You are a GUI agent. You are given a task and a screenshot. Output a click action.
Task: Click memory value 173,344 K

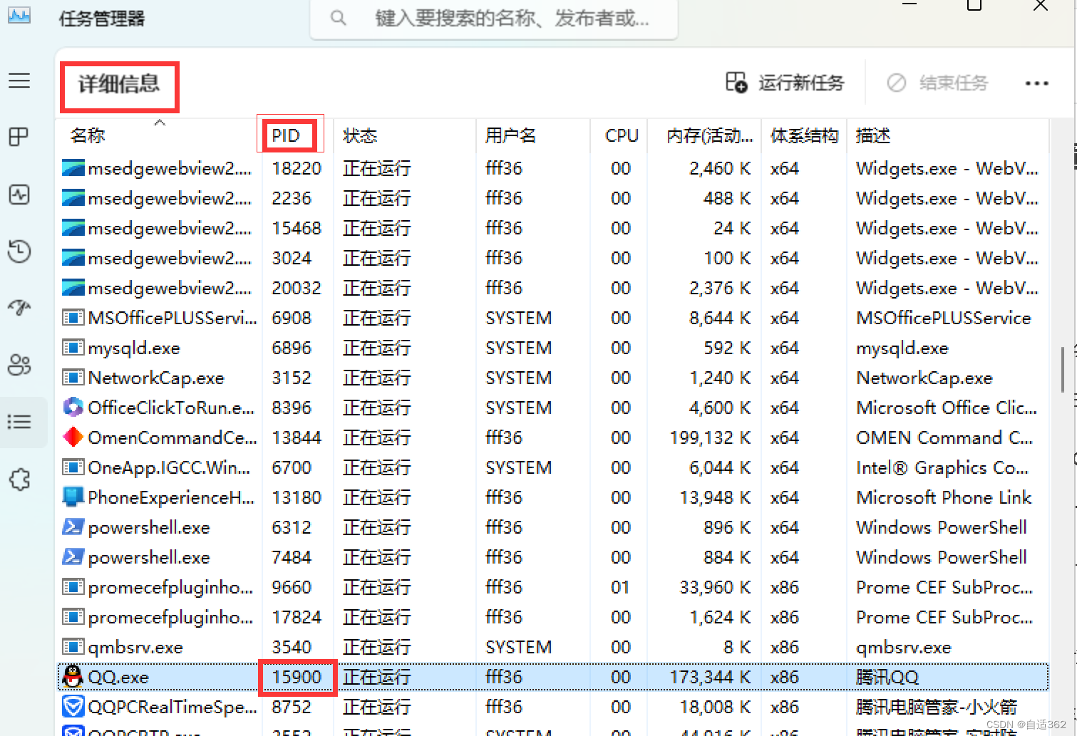[x=710, y=677]
